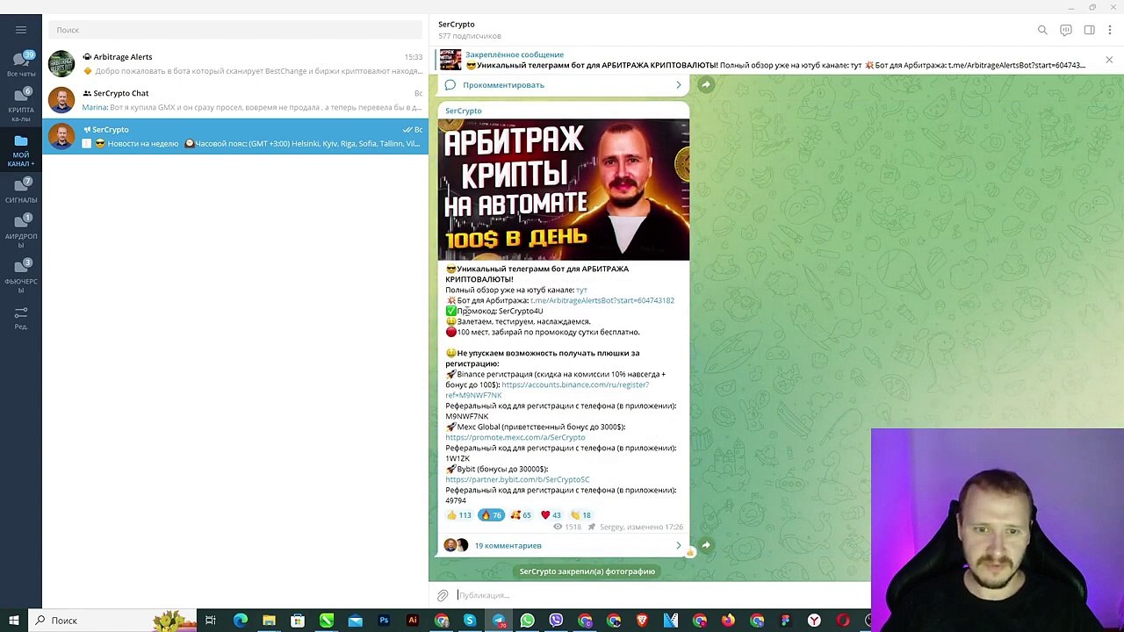Open the Mail app on taskbar
This screenshot has height=632, width=1124.
coord(355,621)
